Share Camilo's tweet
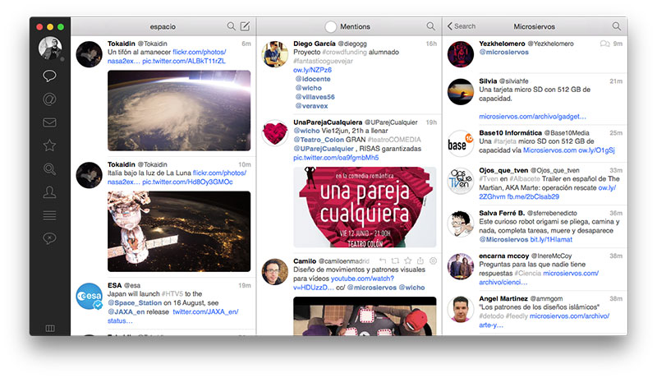Viewport: 657px width, 378px height. (420, 260)
